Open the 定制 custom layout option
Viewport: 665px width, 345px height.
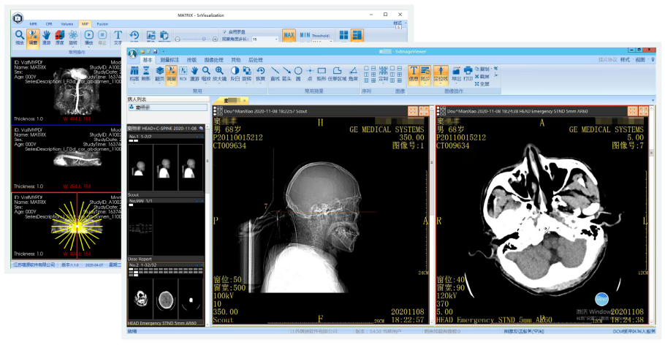pos(384,73)
